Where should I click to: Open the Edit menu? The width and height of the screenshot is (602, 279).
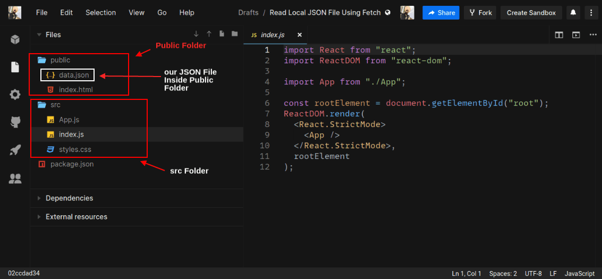tap(66, 13)
